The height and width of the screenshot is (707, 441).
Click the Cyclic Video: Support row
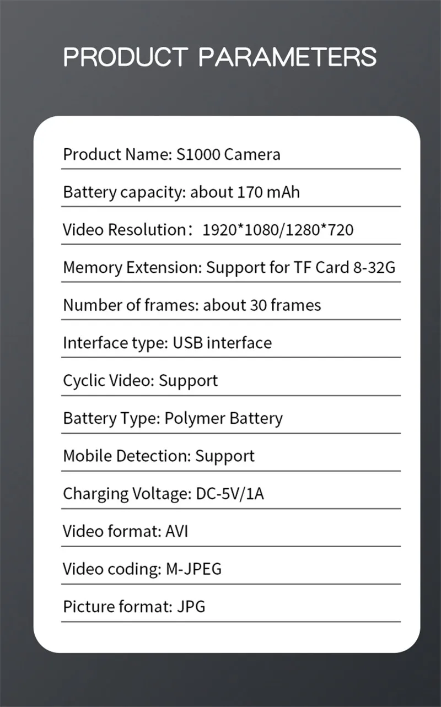click(x=140, y=381)
